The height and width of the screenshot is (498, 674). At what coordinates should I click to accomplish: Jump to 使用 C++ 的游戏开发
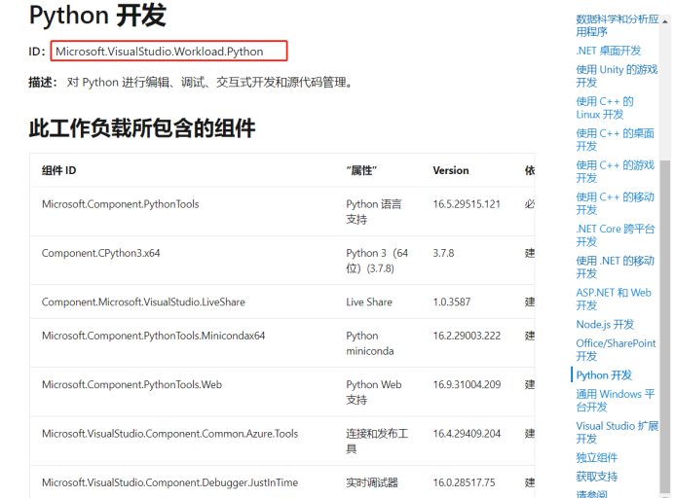[616, 171]
